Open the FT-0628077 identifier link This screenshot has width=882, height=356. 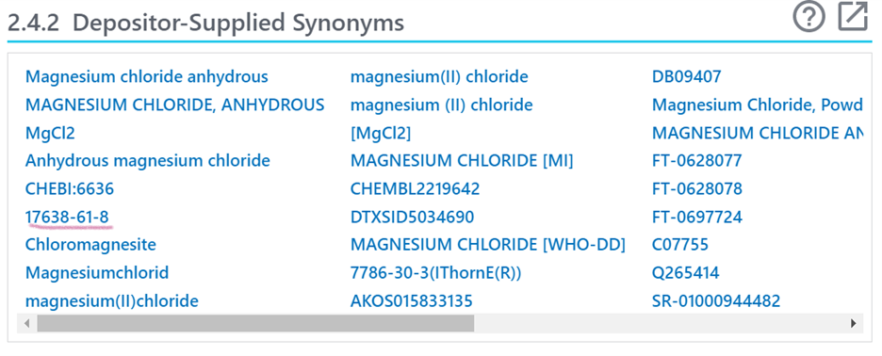[697, 161]
